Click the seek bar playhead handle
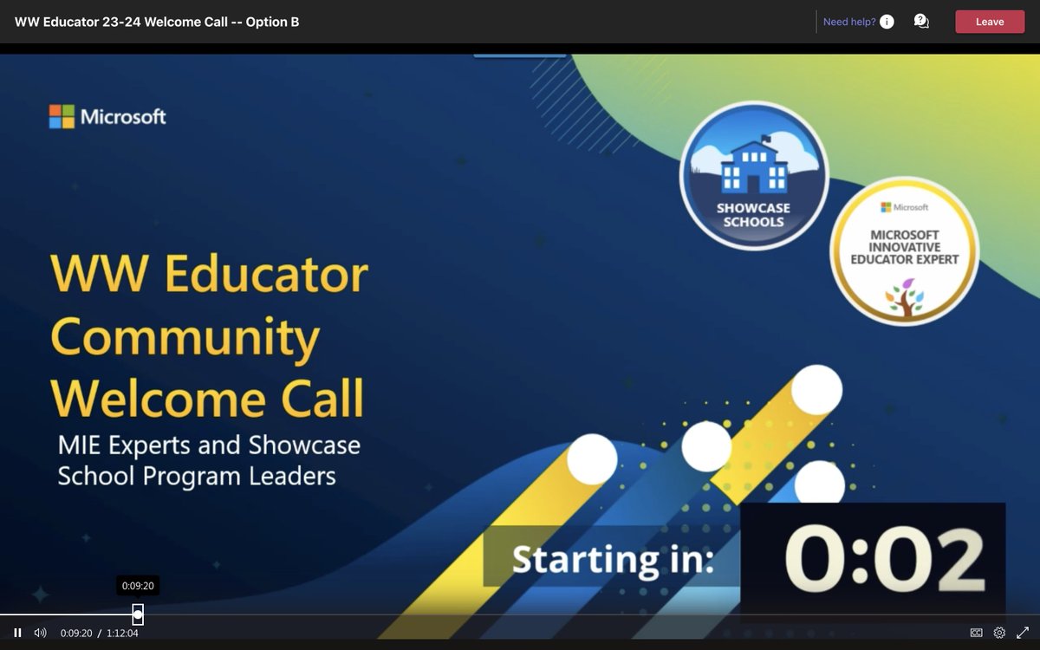 tap(138, 614)
